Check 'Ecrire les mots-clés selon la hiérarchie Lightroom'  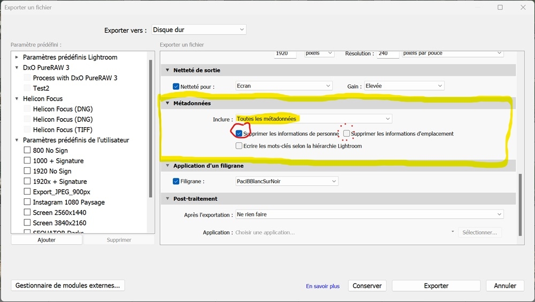point(239,145)
